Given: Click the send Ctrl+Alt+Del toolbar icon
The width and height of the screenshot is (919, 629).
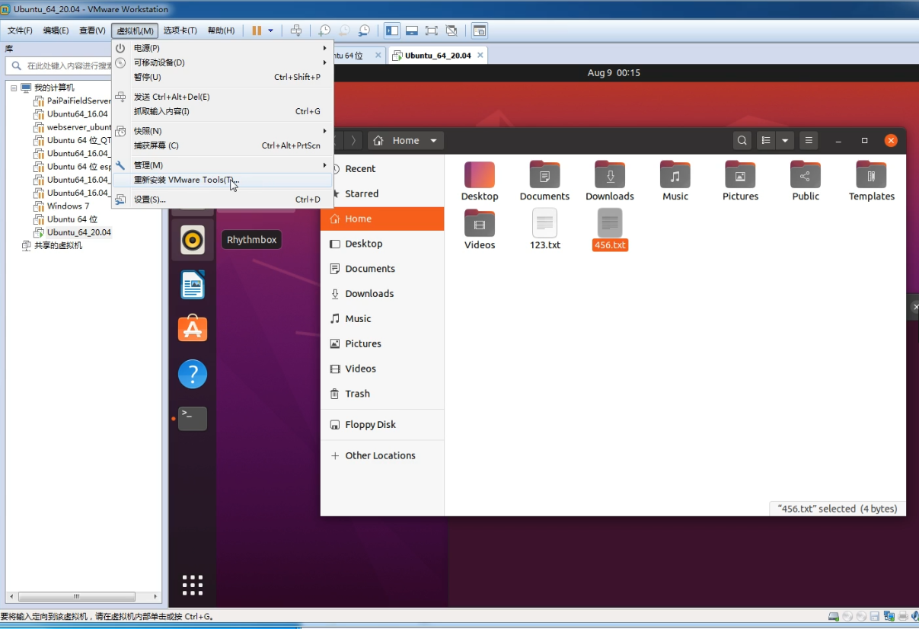Looking at the screenshot, I should coord(296,30).
